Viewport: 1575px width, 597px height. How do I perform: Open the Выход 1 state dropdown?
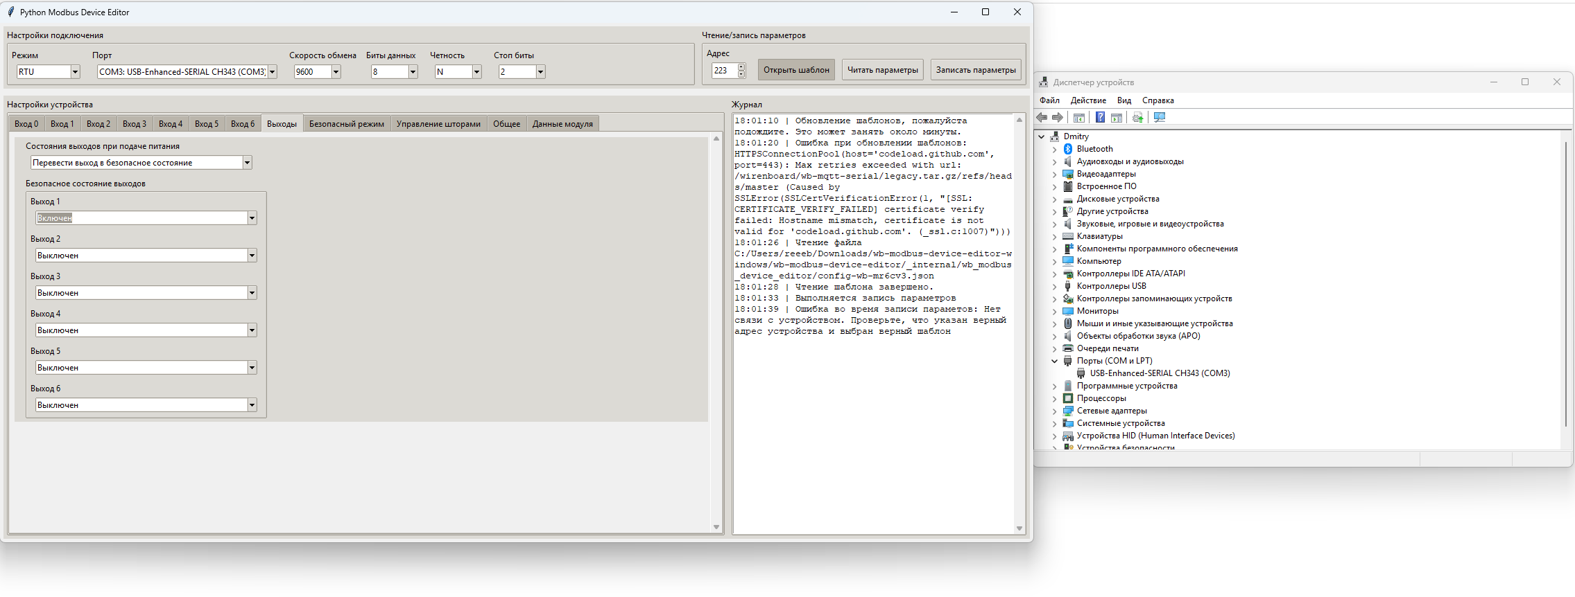coord(252,218)
